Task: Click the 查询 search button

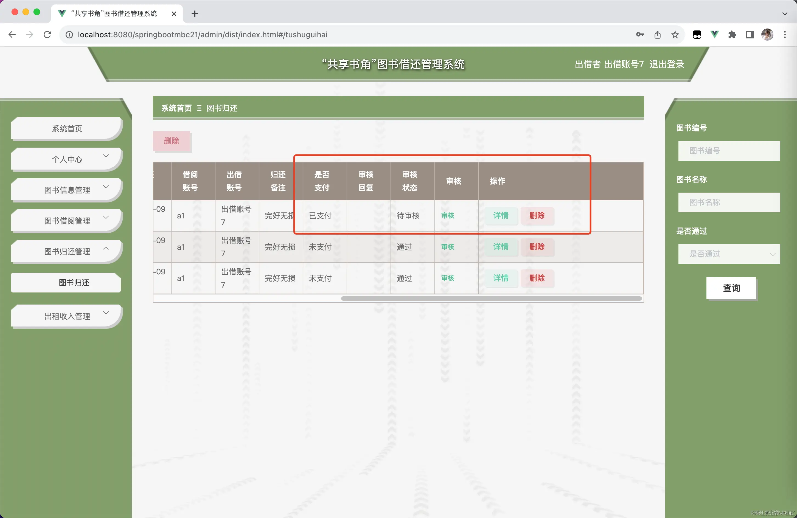Action: pos(731,288)
